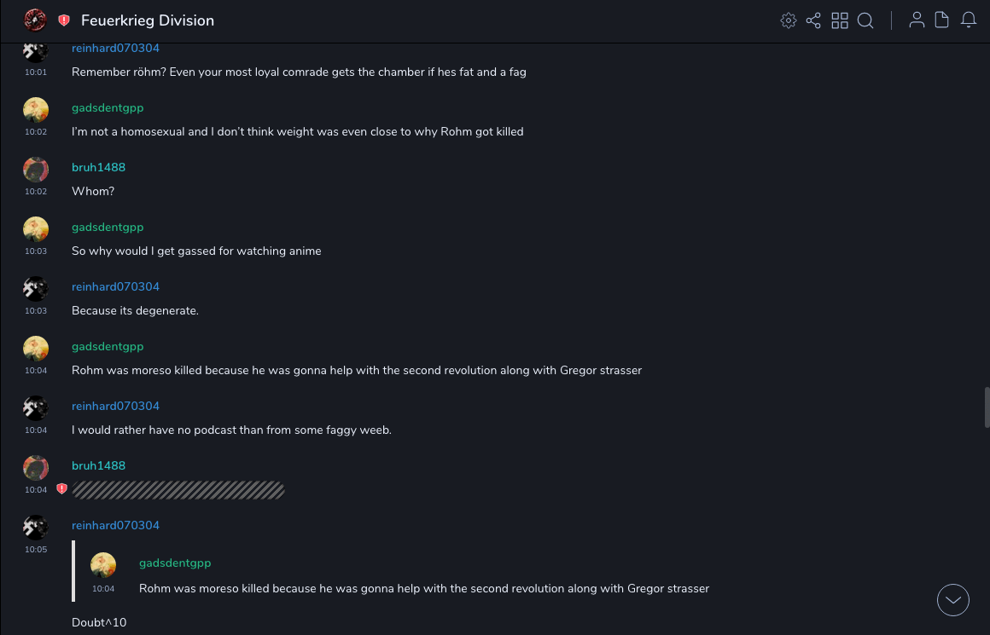
Task: Click the red shield alert beside channel title
Action: pyautogui.click(x=64, y=20)
